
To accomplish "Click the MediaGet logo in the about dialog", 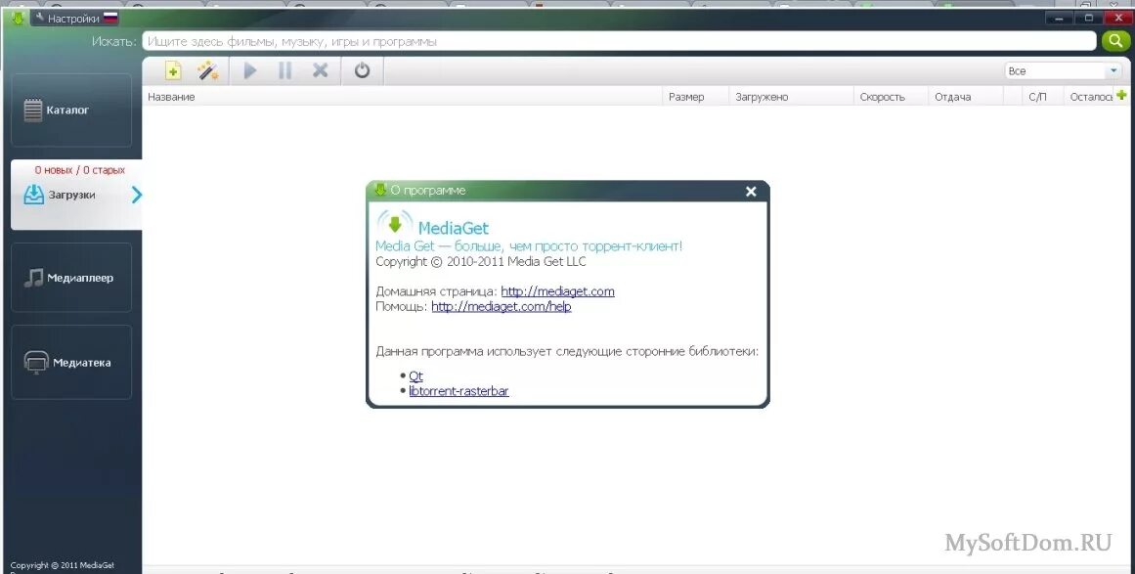I will tap(395, 224).
